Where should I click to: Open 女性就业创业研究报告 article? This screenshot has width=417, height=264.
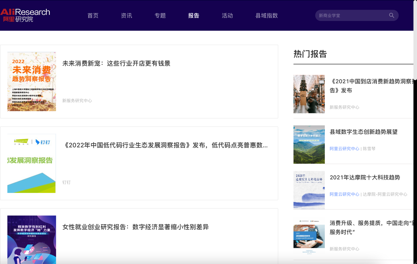click(135, 227)
